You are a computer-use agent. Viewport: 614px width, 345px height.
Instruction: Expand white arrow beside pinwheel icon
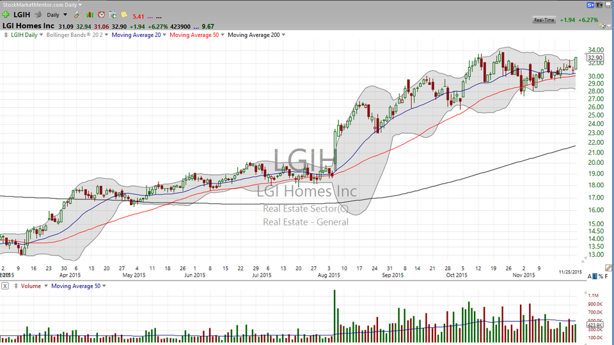pos(609,26)
